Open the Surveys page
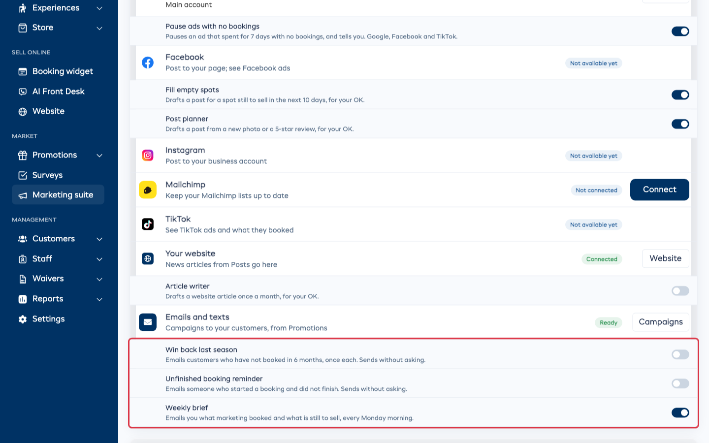The image size is (709, 443). pos(58,175)
